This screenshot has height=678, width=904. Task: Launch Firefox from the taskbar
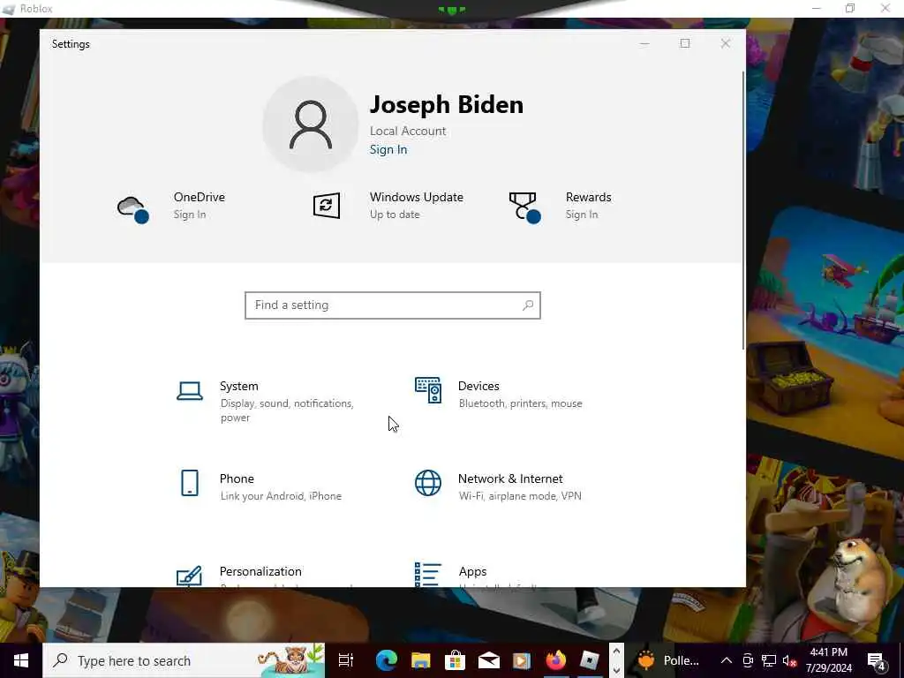tap(556, 660)
